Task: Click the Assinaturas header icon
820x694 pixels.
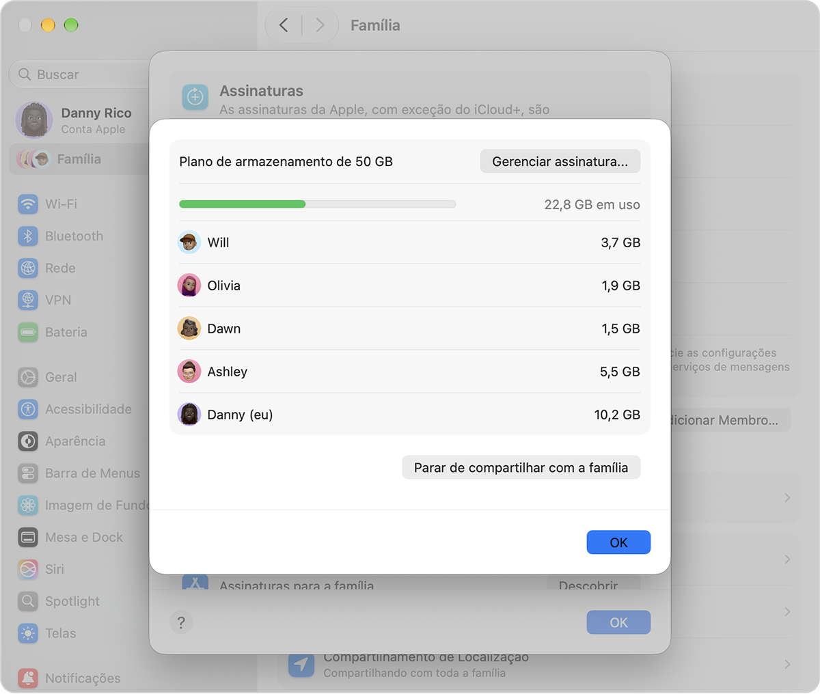Action: [195, 97]
